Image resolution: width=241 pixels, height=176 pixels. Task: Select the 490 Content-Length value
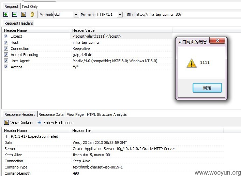[76, 173]
